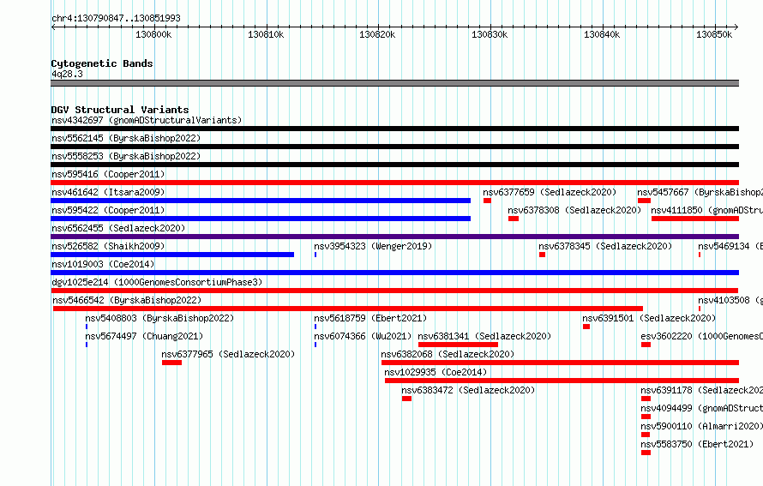Click nsv6378308 Sedlazeck2020 label

point(574,210)
